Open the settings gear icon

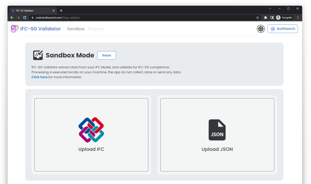(x=261, y=29)
